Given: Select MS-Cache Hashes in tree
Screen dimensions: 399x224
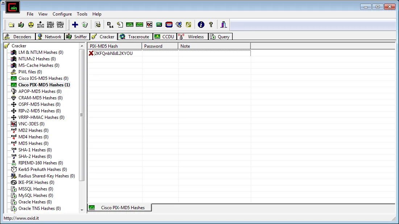Looking at the screenshot, I should pos(39,65).
